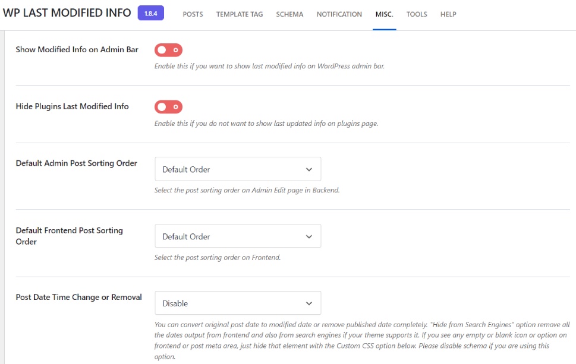
Task: Open the Tools tab
Action: coord(417,14)
